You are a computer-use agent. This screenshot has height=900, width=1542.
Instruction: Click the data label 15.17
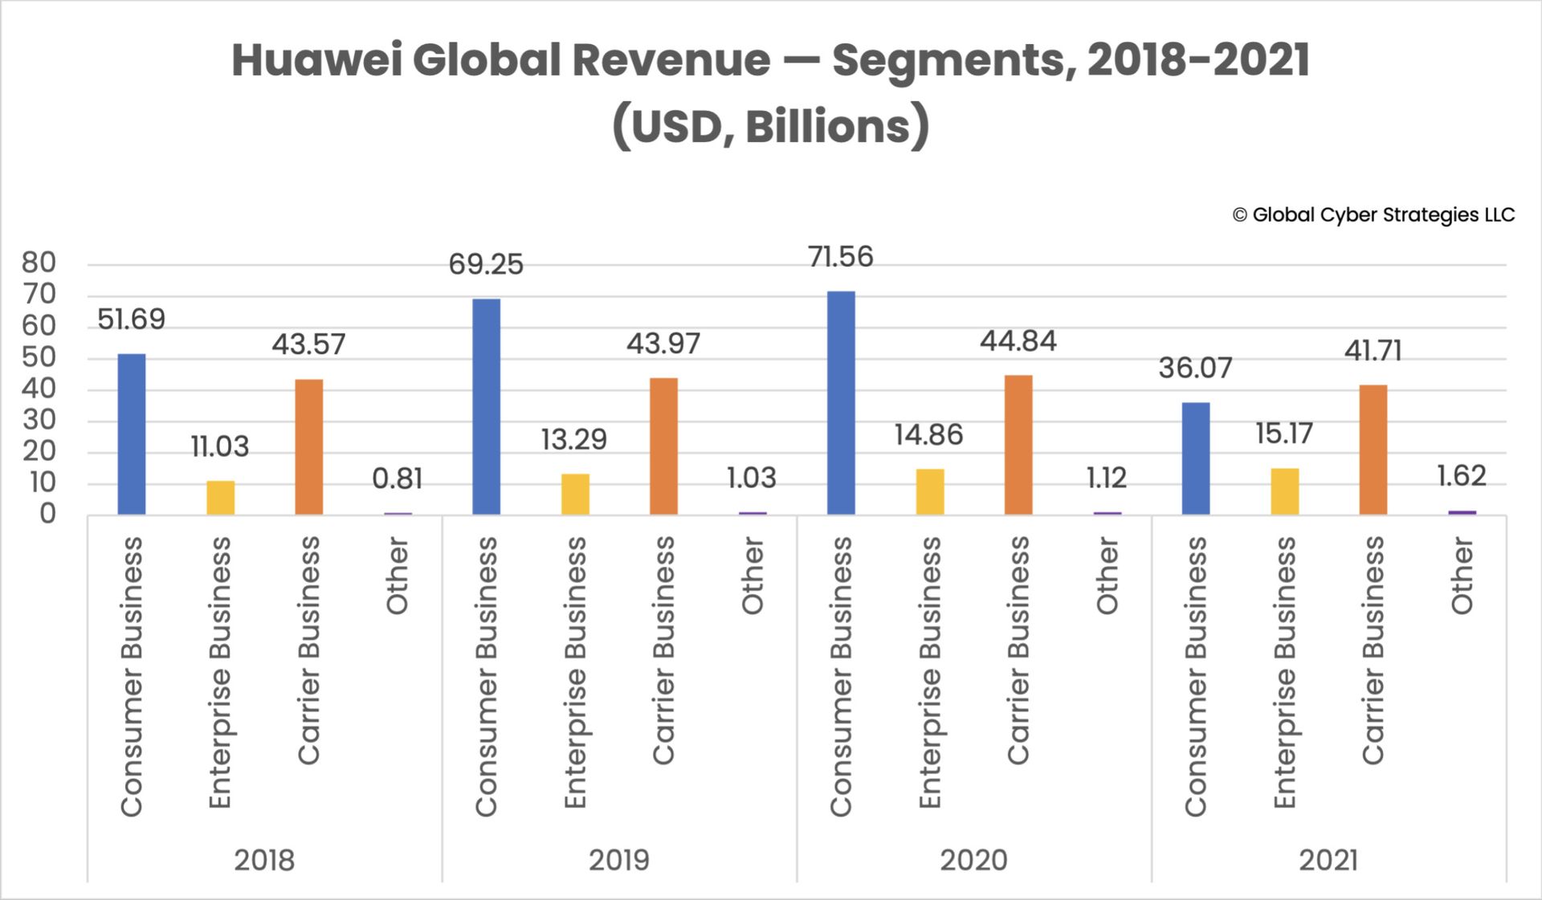tap(1284, 434)
